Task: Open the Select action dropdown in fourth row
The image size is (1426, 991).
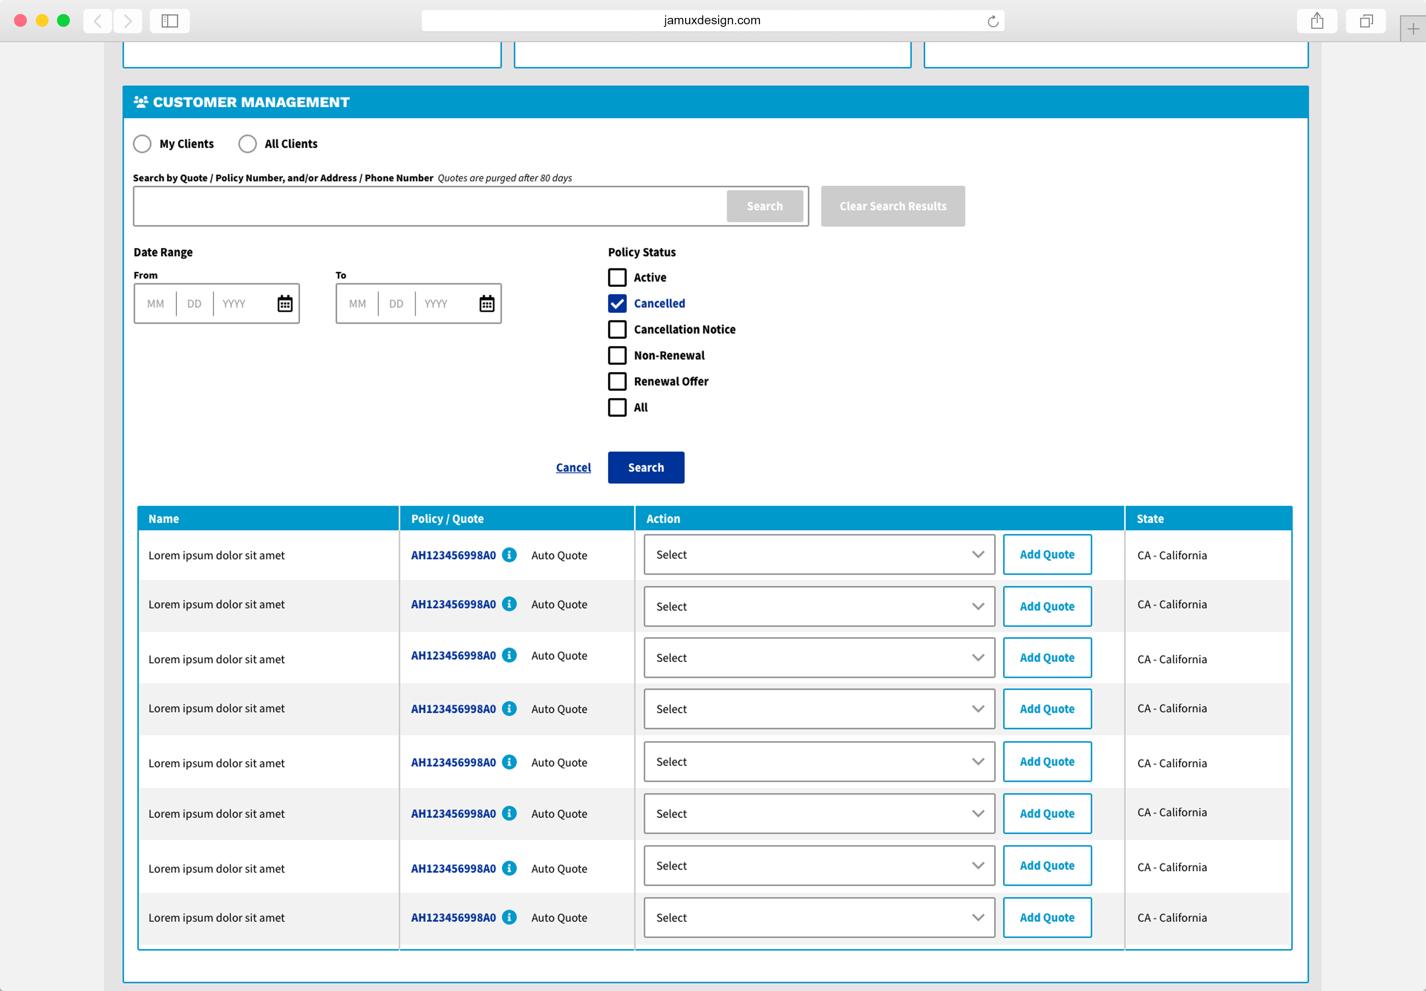Action: pyautogui.click(x=819, y=709)
